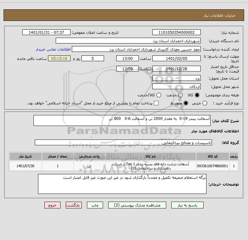Click the واحد شمارش column header

[x=89, y=156]
